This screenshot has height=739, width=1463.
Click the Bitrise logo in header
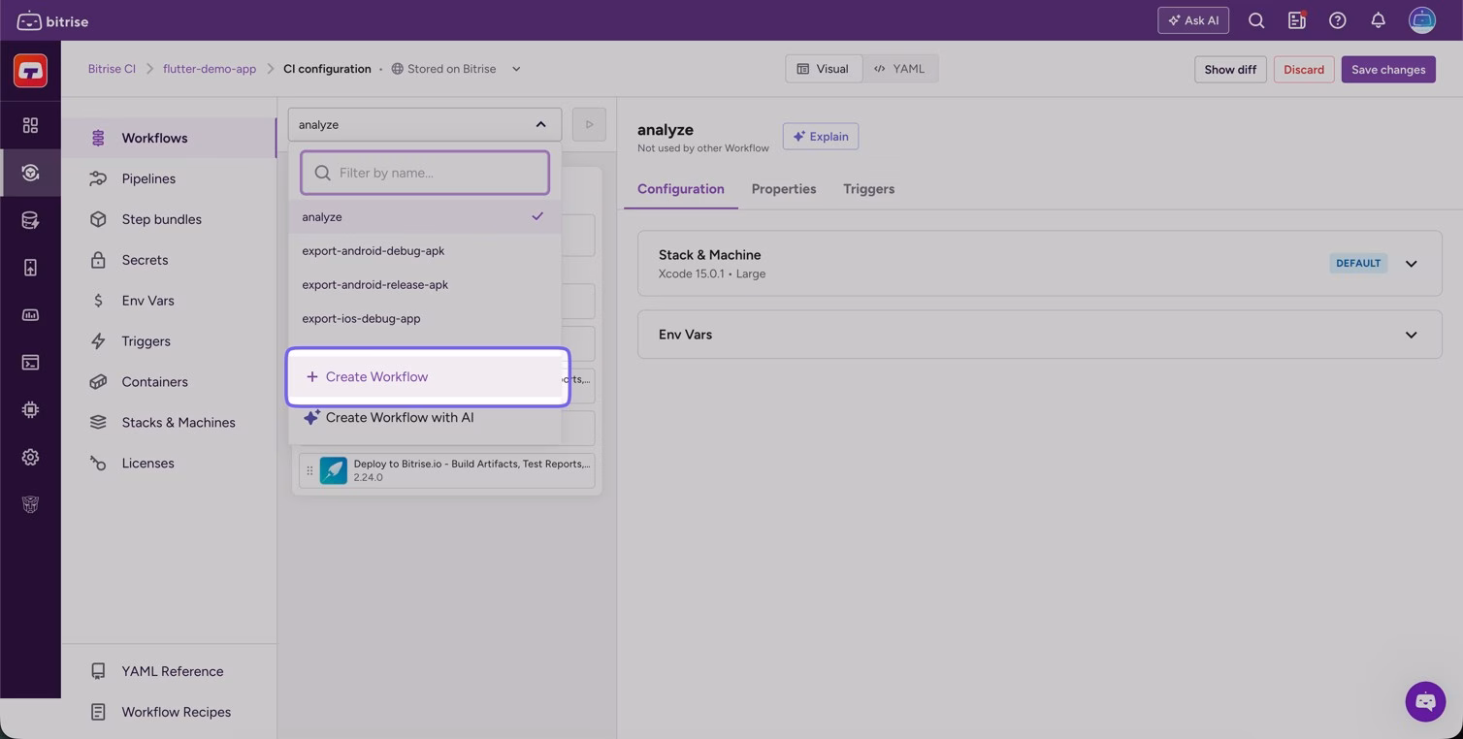(52, 20)
